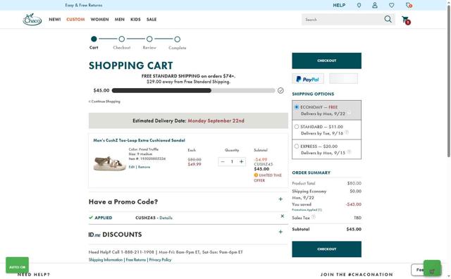Screen dimensions: 451x279
Task: Open the MEN menu
Action: pos(120,19)
